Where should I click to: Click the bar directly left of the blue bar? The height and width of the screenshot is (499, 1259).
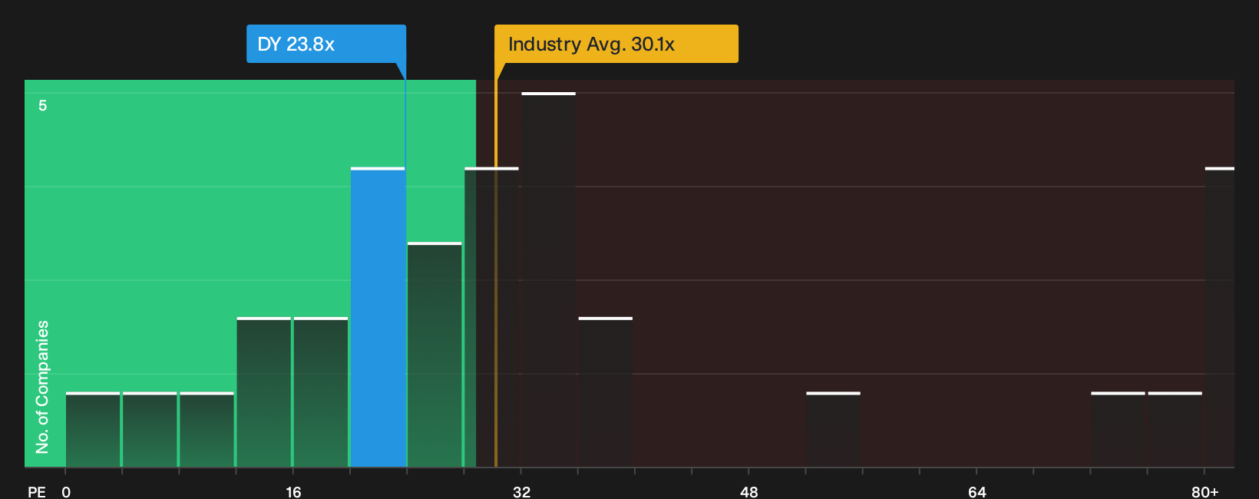321,392
